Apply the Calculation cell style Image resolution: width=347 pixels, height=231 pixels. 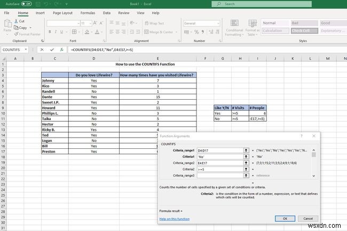coord(275,30)
